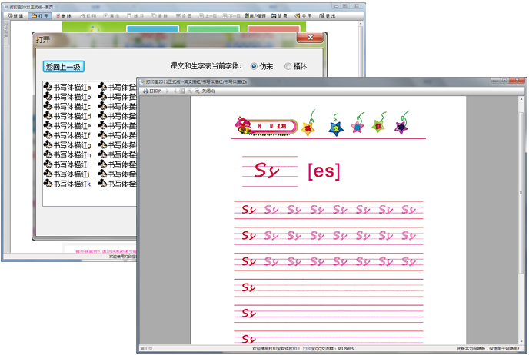
Task: Select file 书写体描红d in the list
Action: coord(68,117)
